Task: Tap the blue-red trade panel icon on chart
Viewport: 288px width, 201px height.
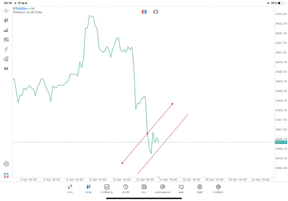Action: pyautogui.click(x=144, y=12)
